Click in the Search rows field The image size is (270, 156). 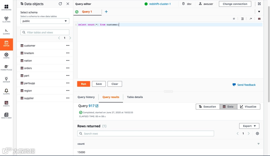click(145, 133)
